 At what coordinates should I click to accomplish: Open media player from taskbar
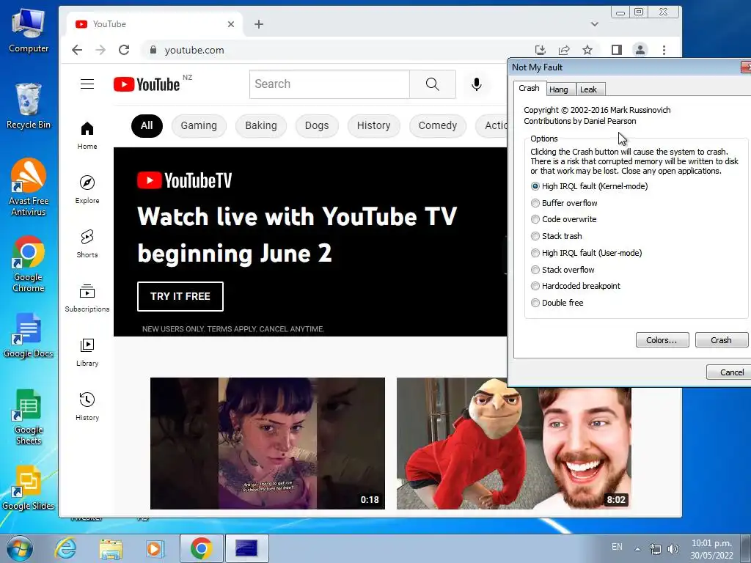coord(155,548)
